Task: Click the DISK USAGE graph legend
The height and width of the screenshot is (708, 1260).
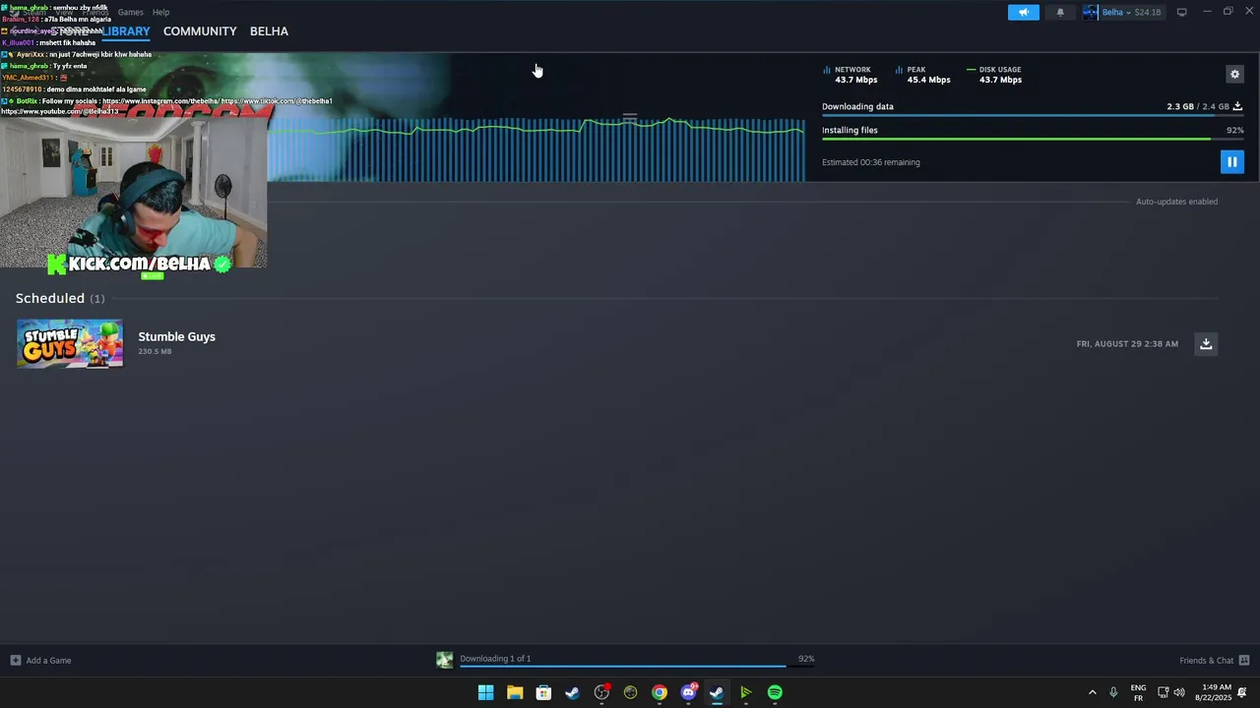Action: point(994,75)
